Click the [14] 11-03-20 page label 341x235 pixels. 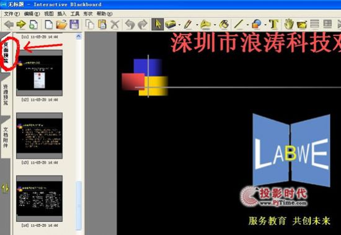point(40,226)
